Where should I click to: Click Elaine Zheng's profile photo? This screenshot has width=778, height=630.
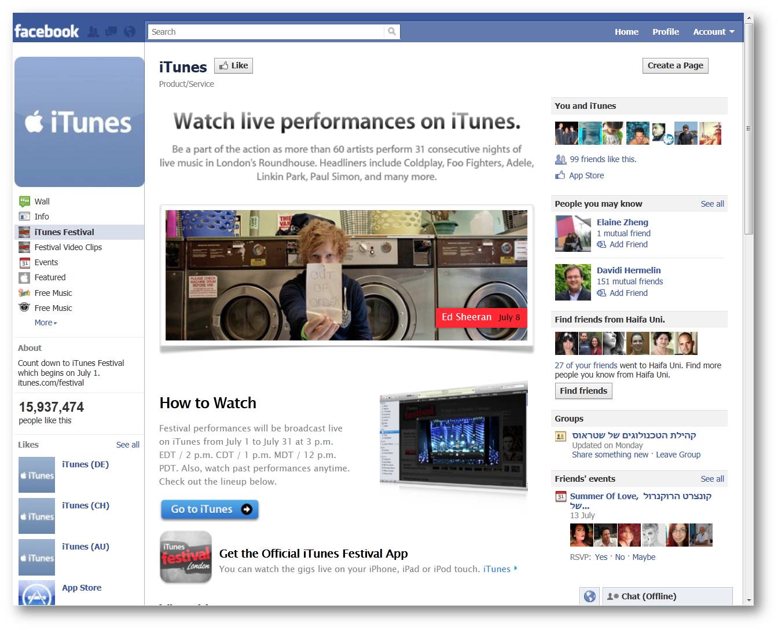[573, 234]
